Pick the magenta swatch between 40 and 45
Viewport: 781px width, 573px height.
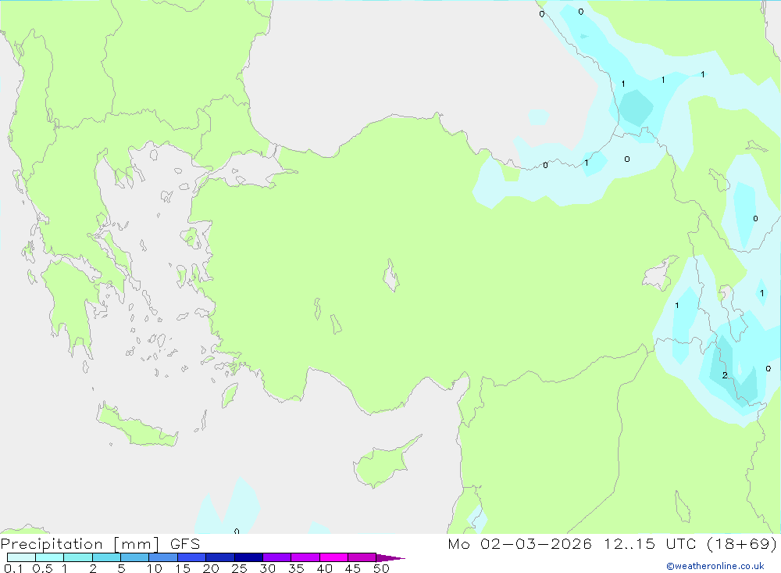click(333, 557)
